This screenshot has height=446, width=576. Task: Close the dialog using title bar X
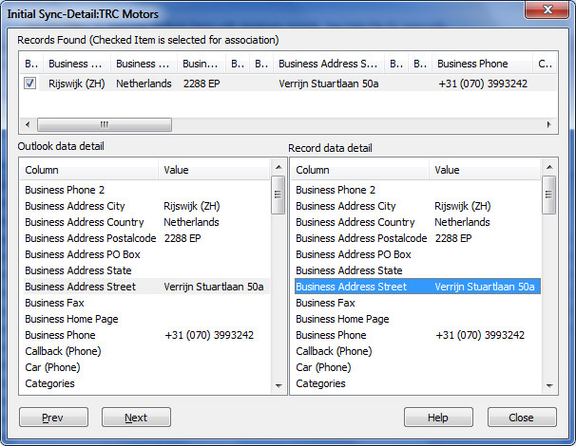pos(545,12)
